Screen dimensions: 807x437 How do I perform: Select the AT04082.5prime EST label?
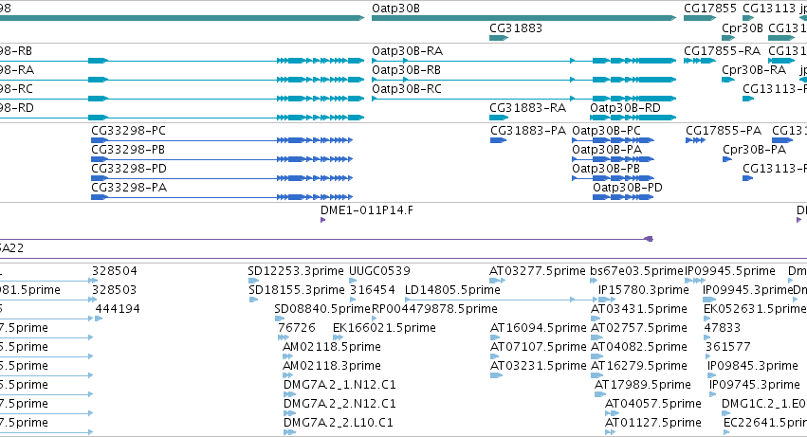[x=639, y=348]
